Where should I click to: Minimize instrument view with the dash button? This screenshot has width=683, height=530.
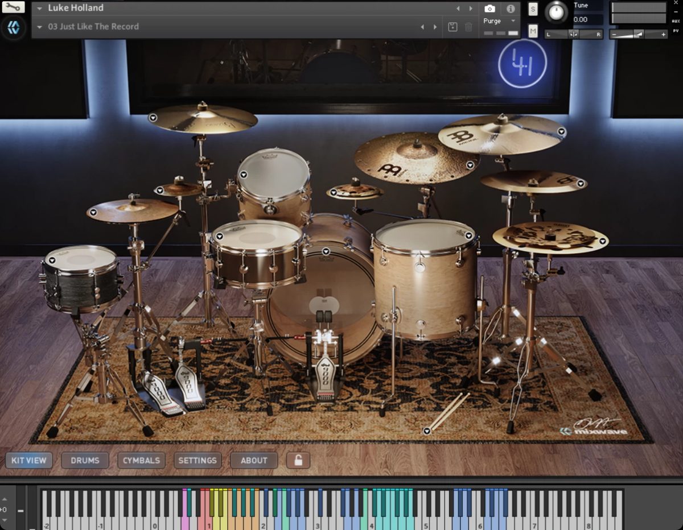676,11
